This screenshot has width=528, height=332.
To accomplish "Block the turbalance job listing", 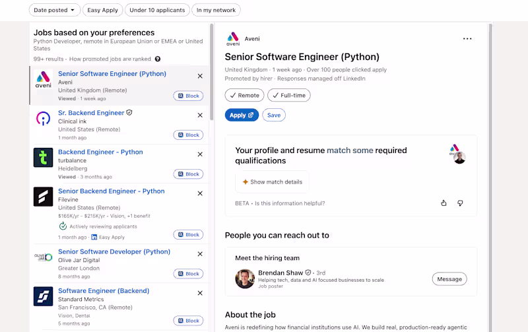I will [188, 174].
